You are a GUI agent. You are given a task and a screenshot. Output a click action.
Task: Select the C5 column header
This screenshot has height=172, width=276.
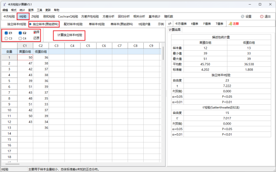[x=88, y=46]
